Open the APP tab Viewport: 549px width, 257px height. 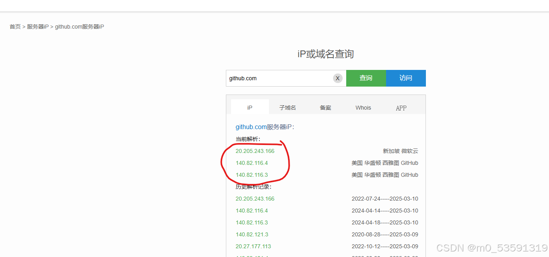[401, 108]
